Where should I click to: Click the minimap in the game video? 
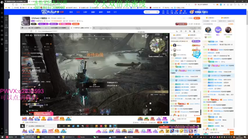157,45
